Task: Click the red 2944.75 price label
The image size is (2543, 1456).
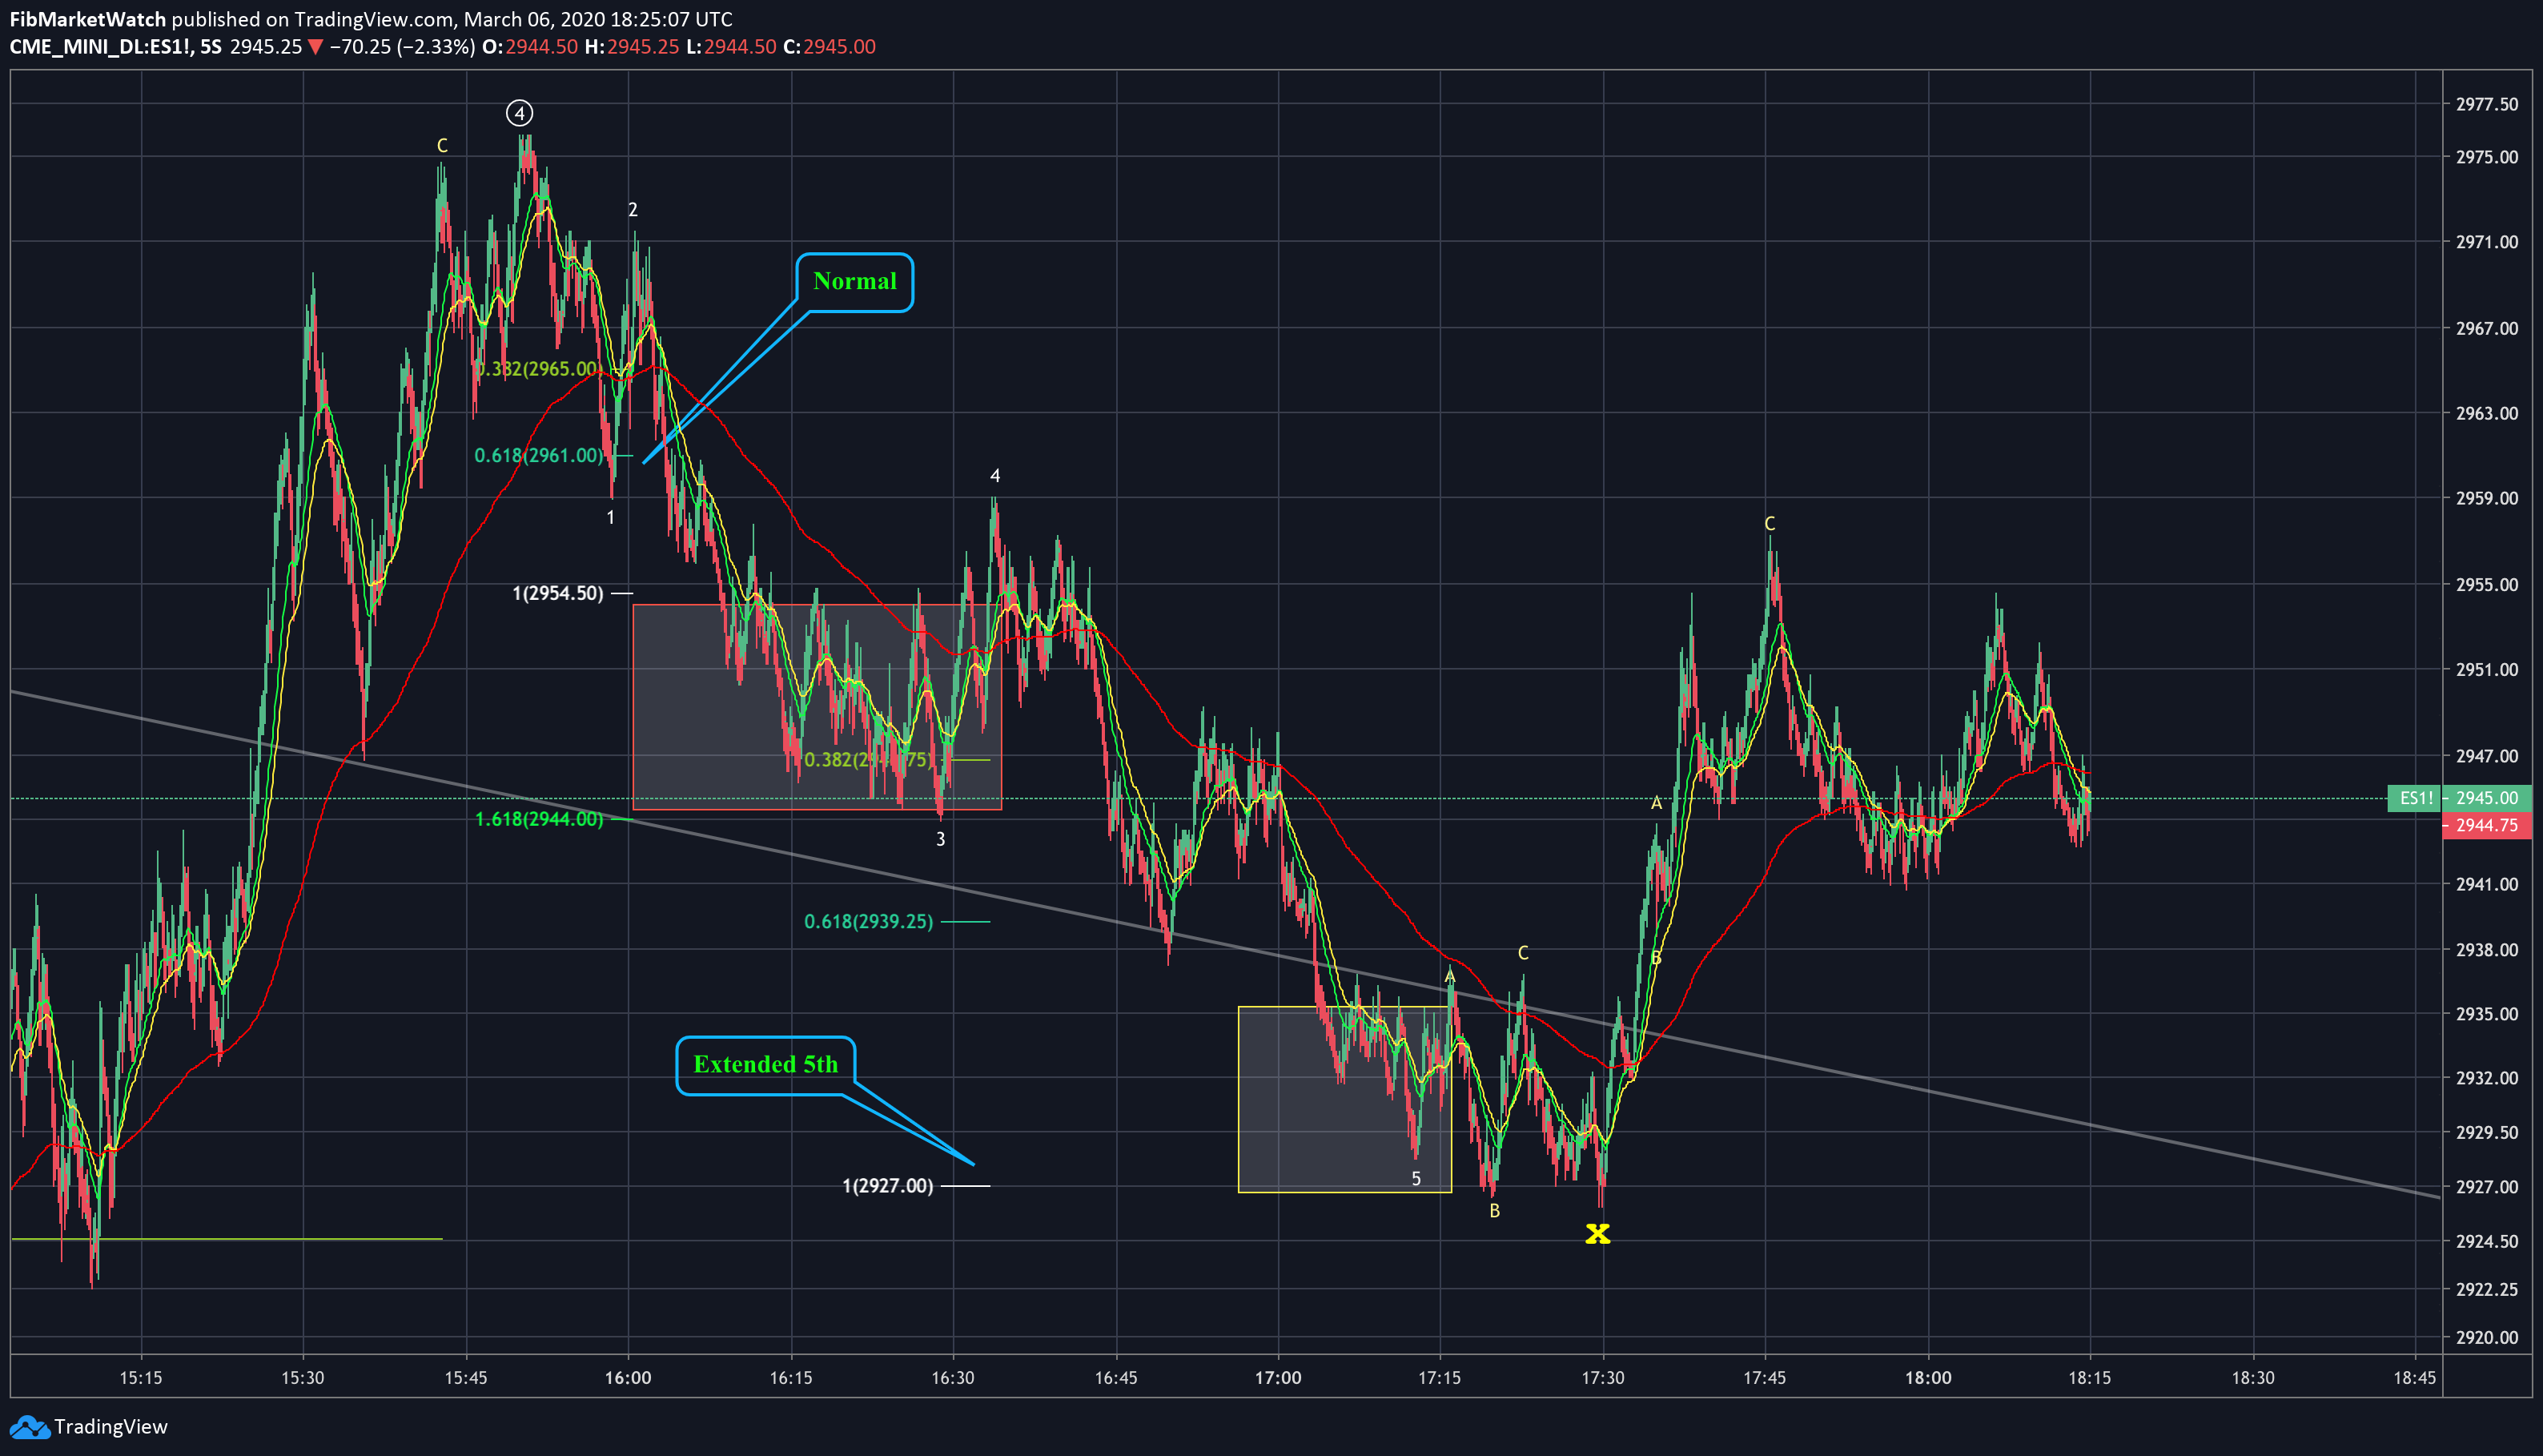Action: click(2486, 825)
